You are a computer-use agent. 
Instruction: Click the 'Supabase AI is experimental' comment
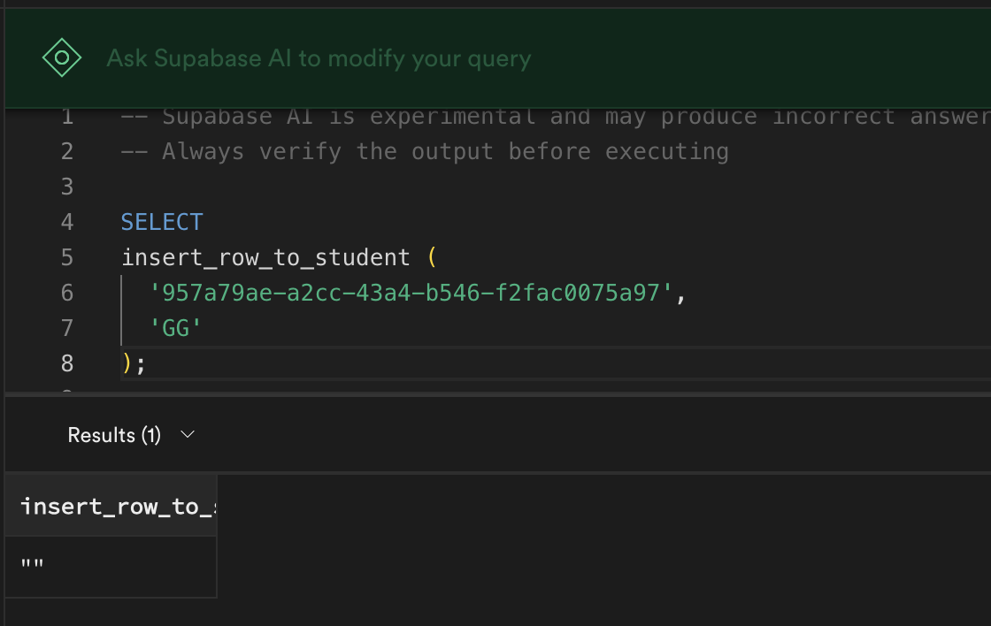(x=556, y=117)
